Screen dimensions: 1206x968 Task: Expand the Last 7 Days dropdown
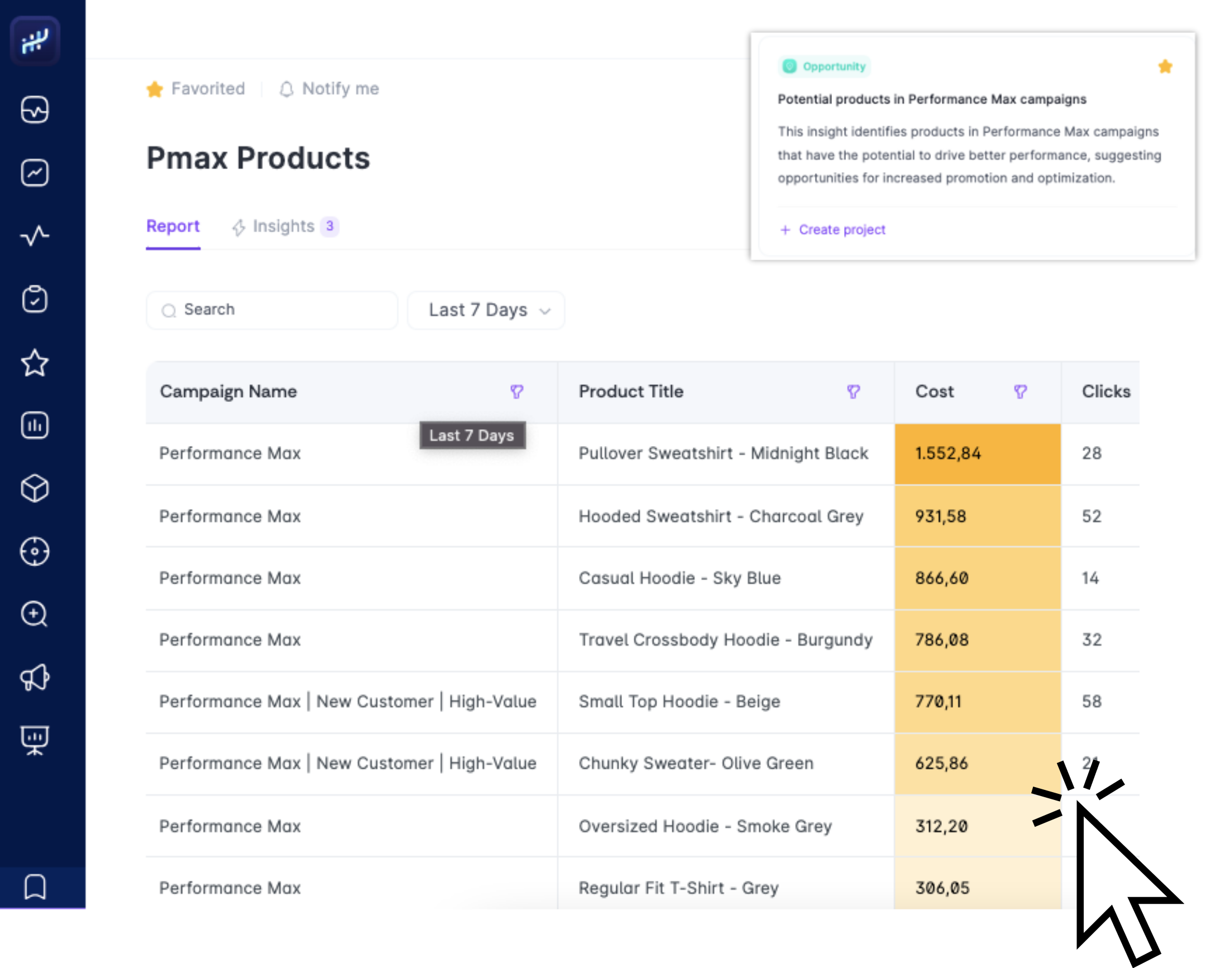click(486, 310)
